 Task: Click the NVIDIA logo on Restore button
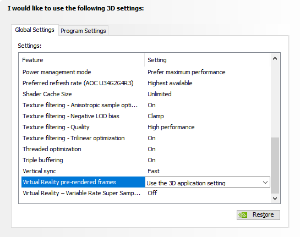point(243,215)
